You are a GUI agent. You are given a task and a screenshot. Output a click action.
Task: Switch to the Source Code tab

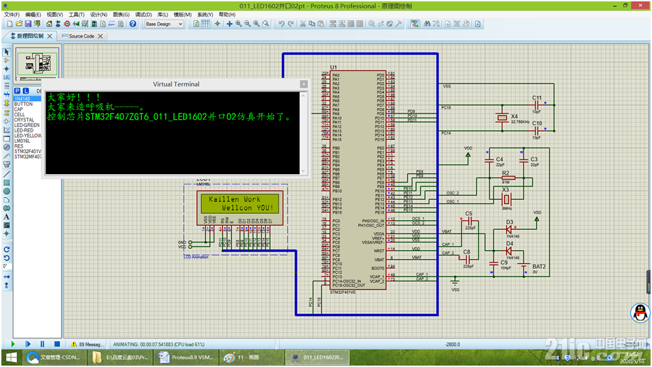[81, 36]
